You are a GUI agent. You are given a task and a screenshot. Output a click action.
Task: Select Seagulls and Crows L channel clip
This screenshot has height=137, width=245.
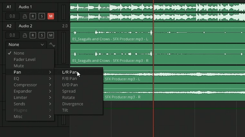click(x=158, y=32)
